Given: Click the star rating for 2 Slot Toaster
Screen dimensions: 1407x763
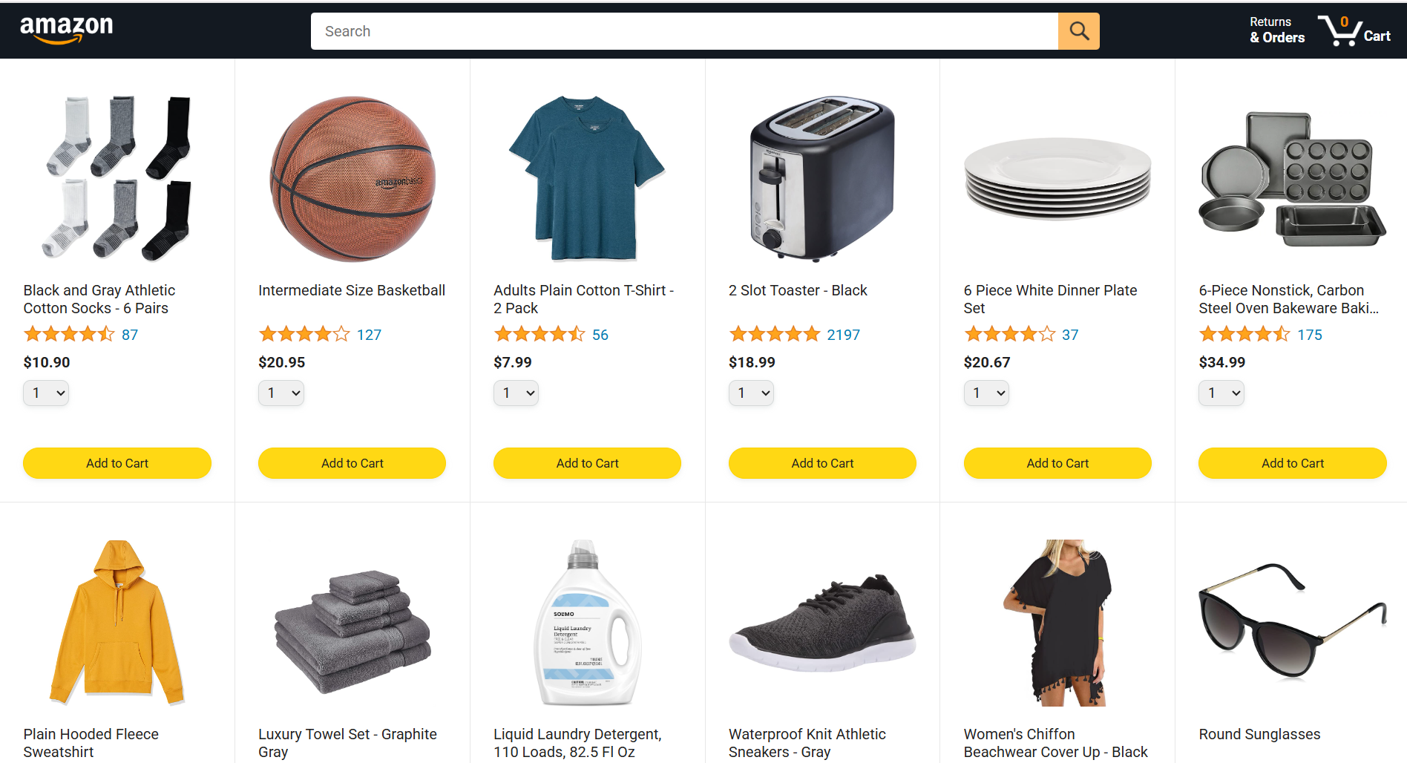Looking at the screenshot, I should (x=774, y=335).
